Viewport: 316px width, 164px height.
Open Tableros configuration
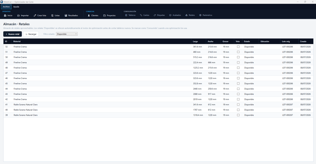click(130, 15)
